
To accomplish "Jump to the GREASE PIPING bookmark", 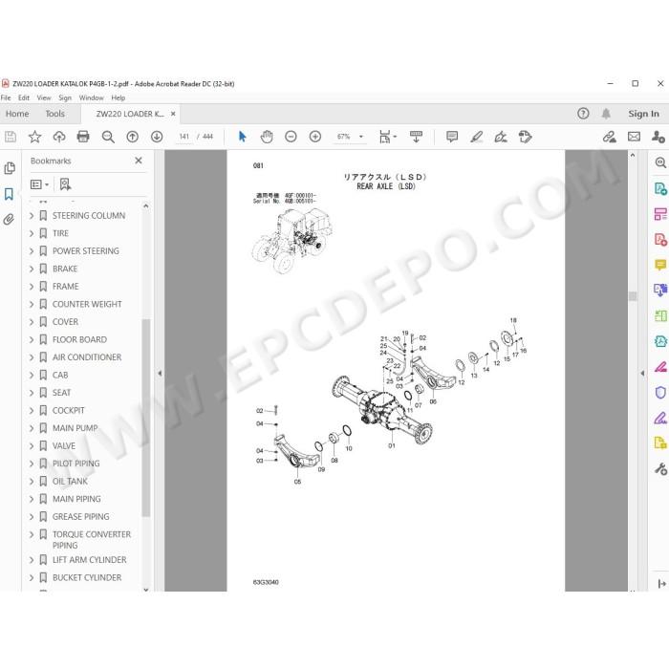I will click(80, 517).
